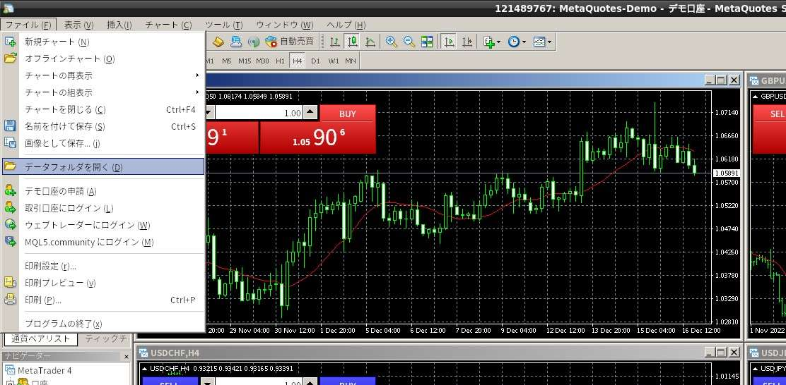Select the M5 timeframe
The image size is (786, 385).
tap(227, 61)
